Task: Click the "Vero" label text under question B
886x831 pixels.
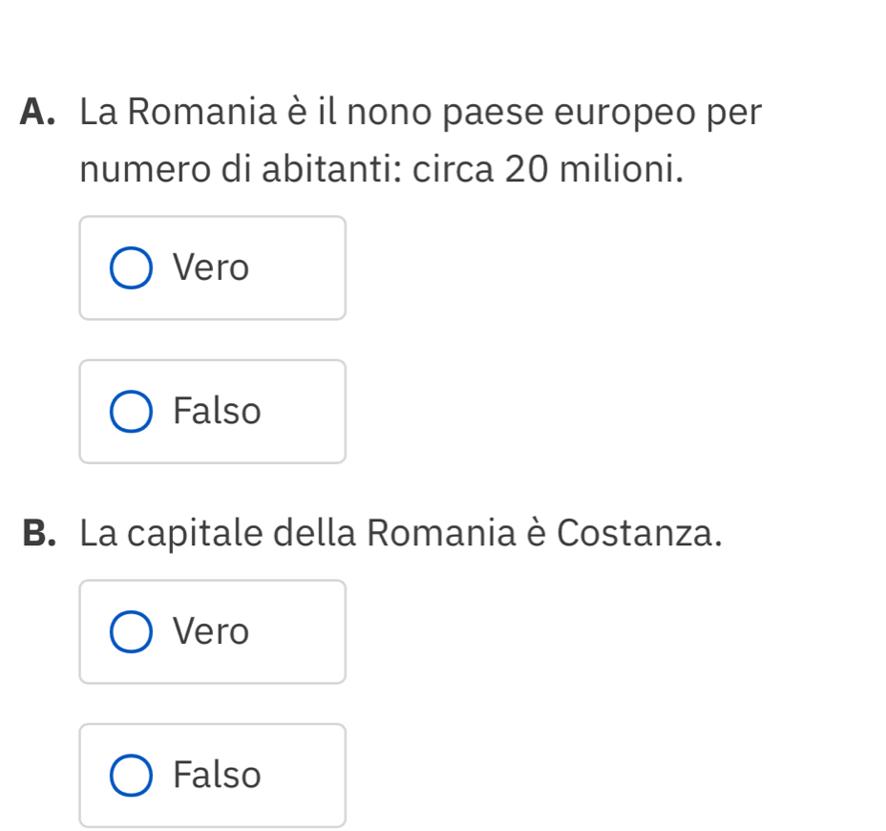Action: [211, 632]
